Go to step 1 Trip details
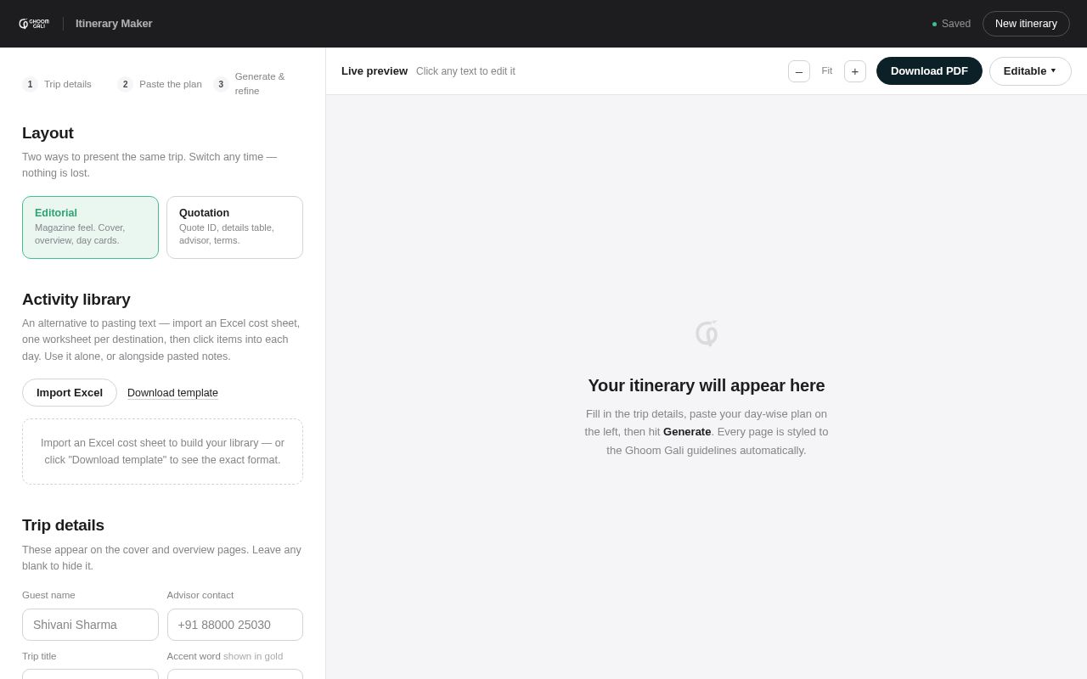This screenshot has width=1087, height=679. (x=57, y=84)
